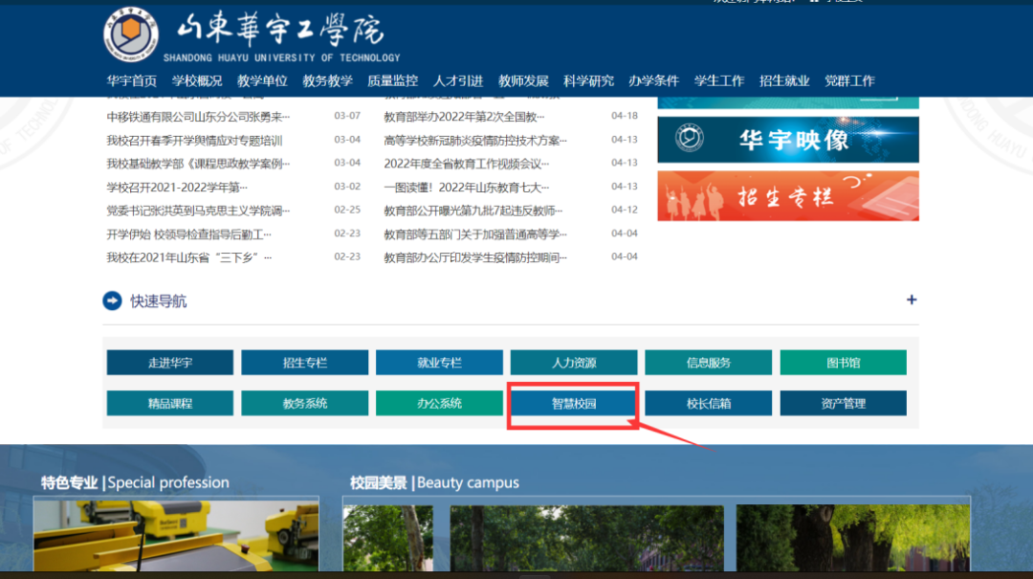Open news 我校在2021年山东省“三下乡”
The height and width of the screenshot is (579, 1033).
pos(189,257)
